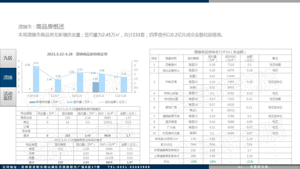Screen dimensions: 300x169
Task: Select the 清镇 side tab
Action: 8,77
